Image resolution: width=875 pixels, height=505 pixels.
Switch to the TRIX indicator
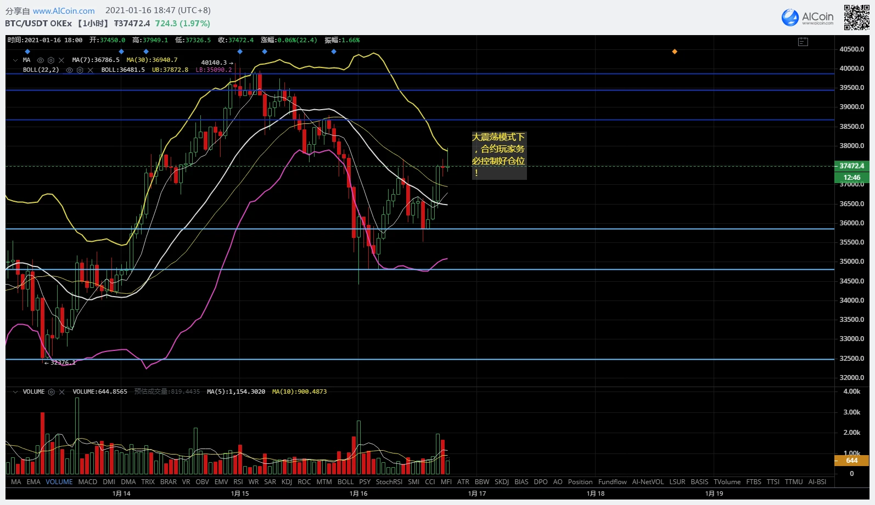(x=148, y=482)
